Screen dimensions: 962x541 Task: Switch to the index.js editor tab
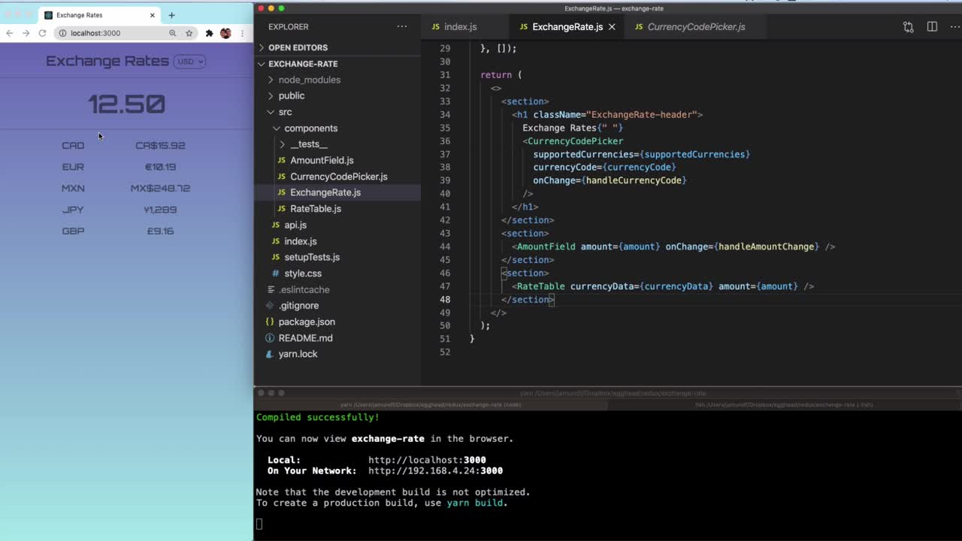pyautogui.click(x=460, y=27)
